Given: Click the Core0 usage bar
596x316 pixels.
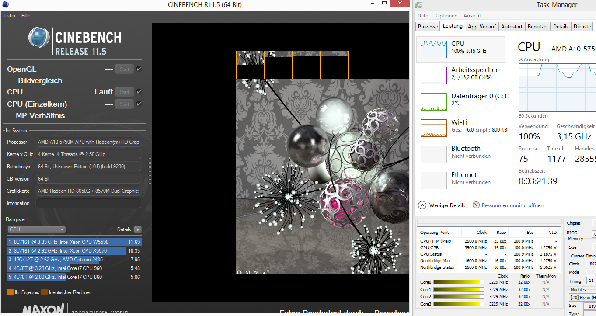Looking at the screenshot, I should click(458, 282).
